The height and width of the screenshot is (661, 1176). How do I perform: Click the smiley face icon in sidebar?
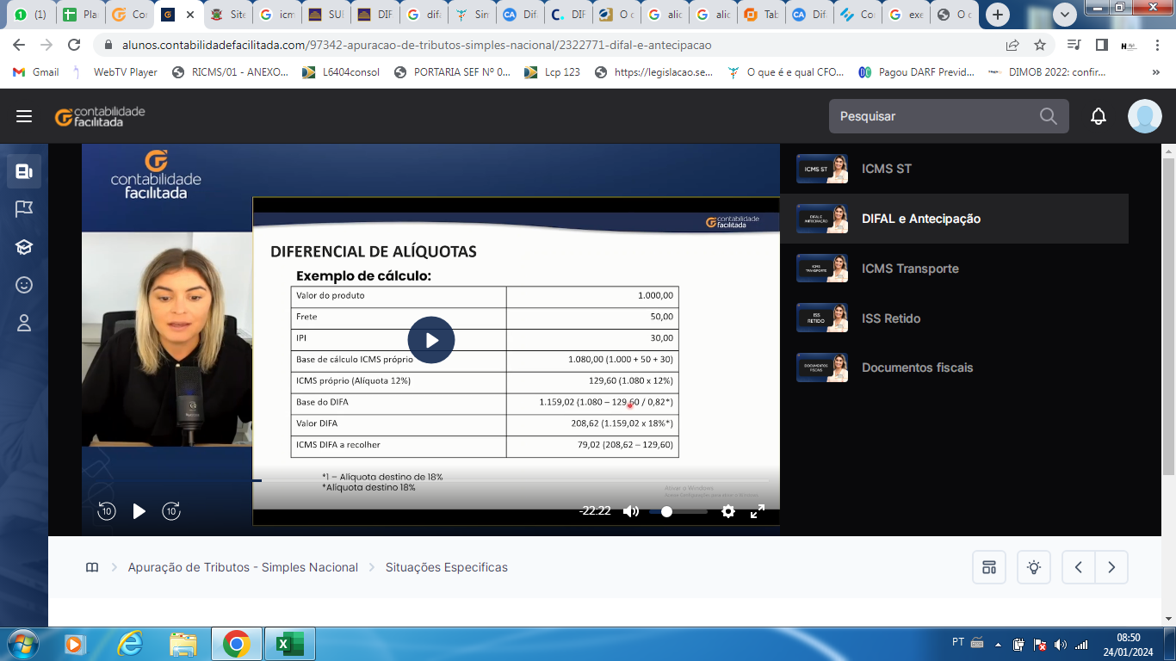(24, 285)
